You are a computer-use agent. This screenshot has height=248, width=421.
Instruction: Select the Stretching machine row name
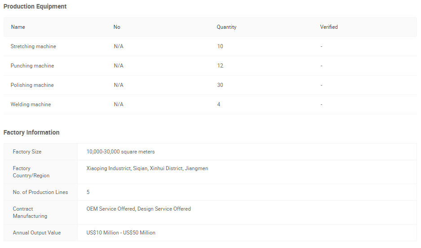click(x=33, y=46)
